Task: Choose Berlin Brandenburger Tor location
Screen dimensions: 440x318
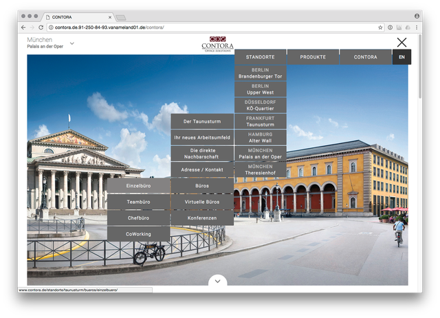Action: click(261, 73)
